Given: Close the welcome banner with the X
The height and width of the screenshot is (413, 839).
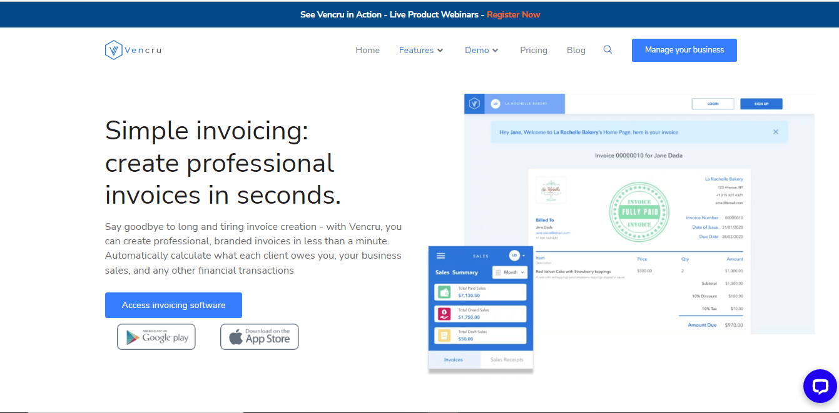Looking at the screenshot, I should tap(776, 132).
